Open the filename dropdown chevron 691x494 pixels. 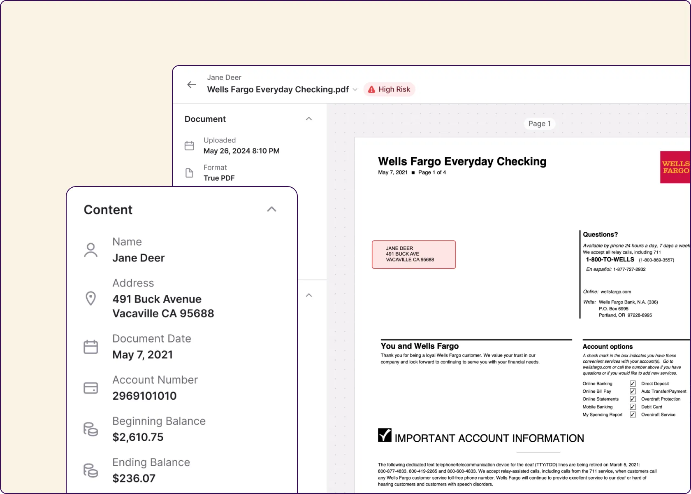coord(355,89)
